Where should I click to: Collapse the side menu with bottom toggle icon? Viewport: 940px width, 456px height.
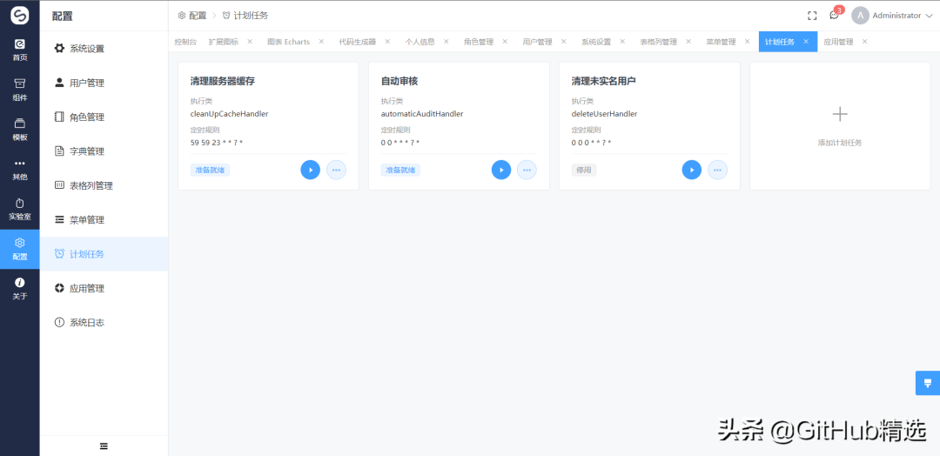click(x=104, y=446)
